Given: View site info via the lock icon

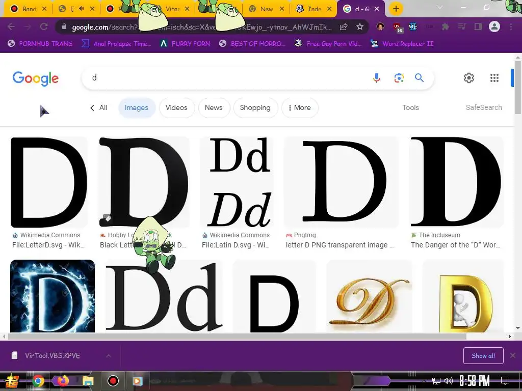Looking at the screenshot, I should [64, 26].
